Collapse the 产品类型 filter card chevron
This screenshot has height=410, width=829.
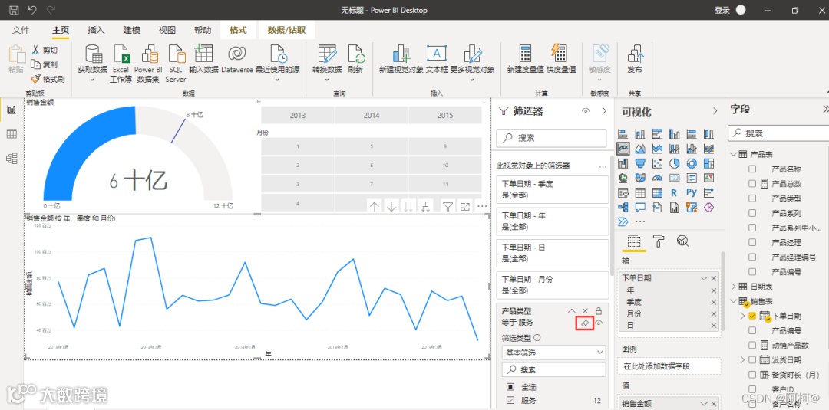pos(572,311)
